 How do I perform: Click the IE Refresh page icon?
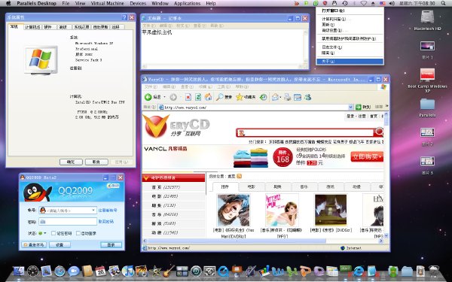(198, 97)
